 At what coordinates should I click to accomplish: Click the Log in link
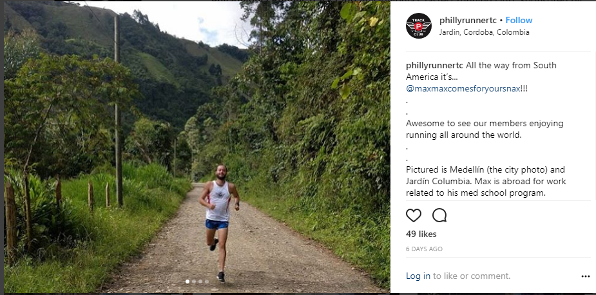tap(418, 276)
